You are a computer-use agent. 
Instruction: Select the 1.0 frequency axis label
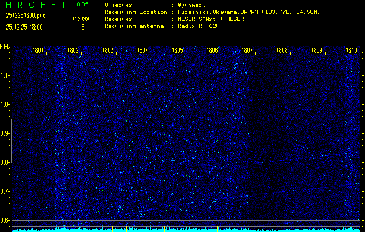click(5, 104)
